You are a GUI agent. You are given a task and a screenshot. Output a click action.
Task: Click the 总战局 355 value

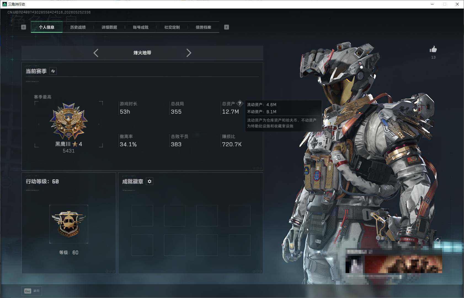[x=176, y=112]
